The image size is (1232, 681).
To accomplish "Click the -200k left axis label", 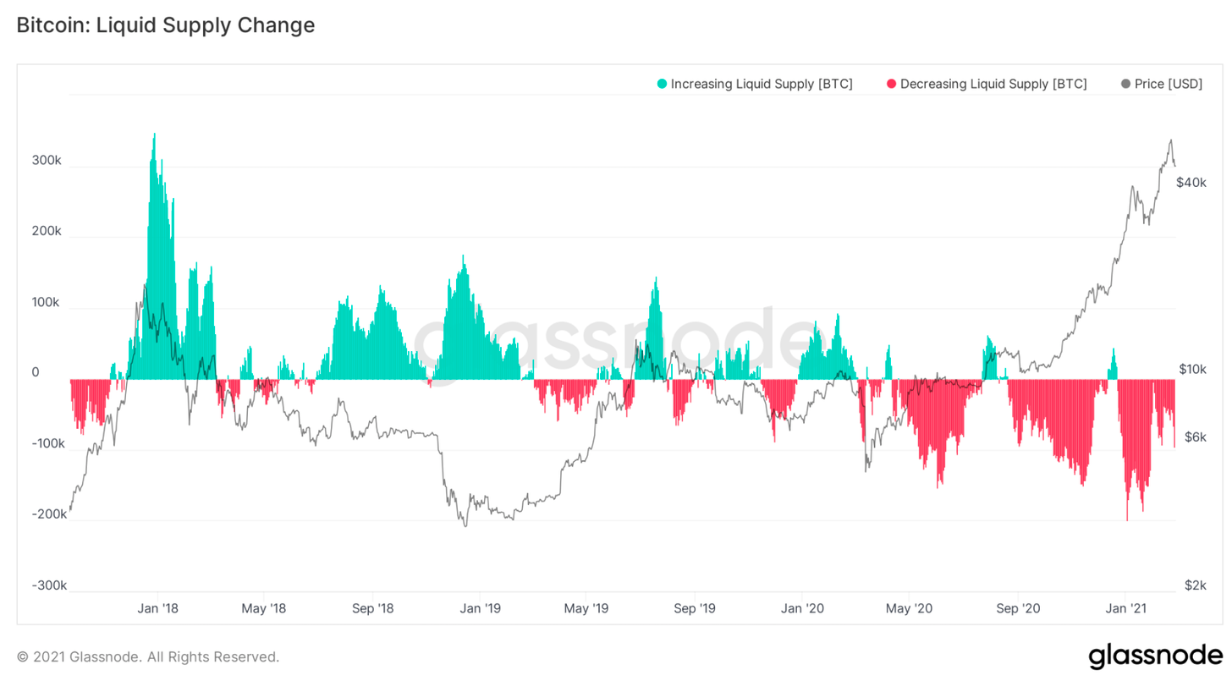I will pyautogui.click(x=49, y=514).
